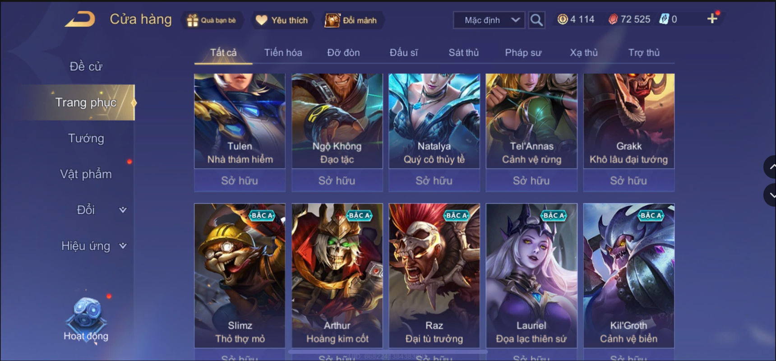Image resolution: width=776 pixels, height=361 pixels.
Task: Add currency with the plus icon
Action: pyautogui.click(x=712, y=19)
